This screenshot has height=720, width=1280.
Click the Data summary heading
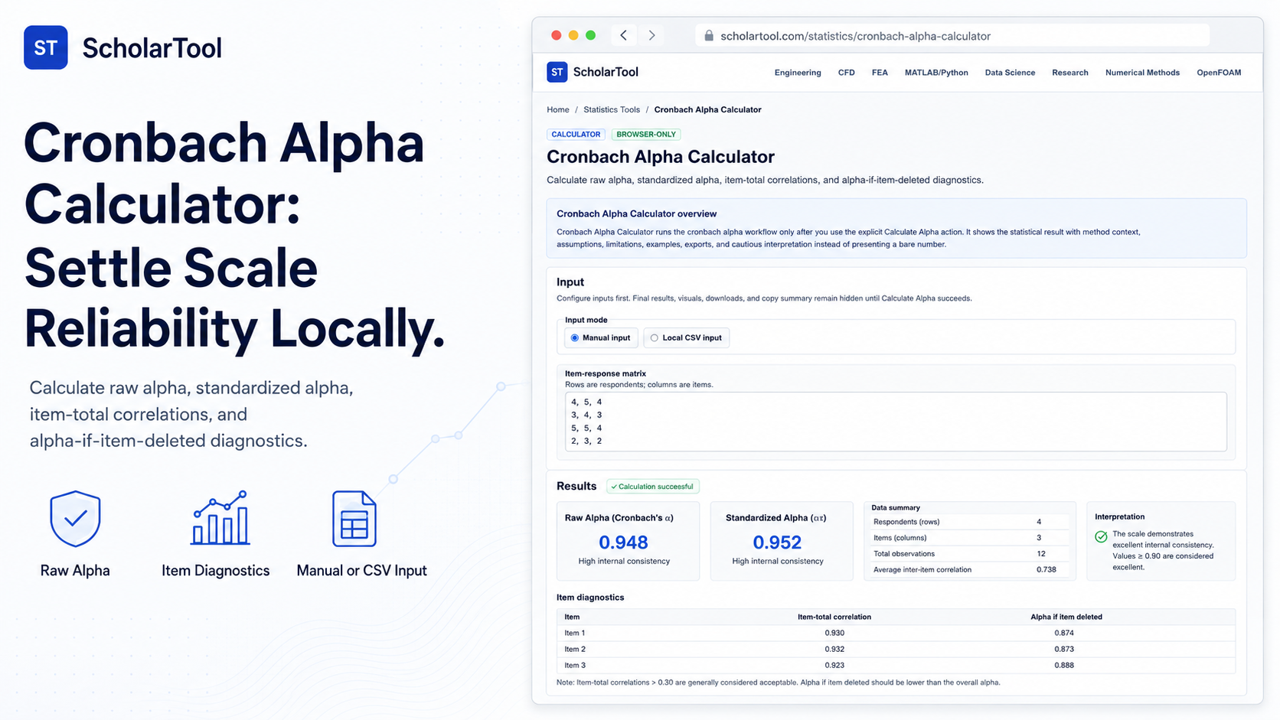(896, 508)
